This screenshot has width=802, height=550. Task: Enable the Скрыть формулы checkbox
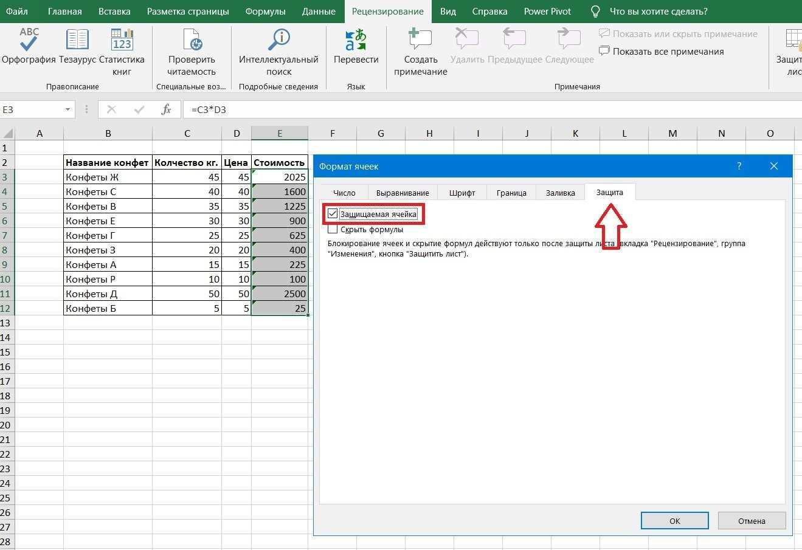coord(333,230)
